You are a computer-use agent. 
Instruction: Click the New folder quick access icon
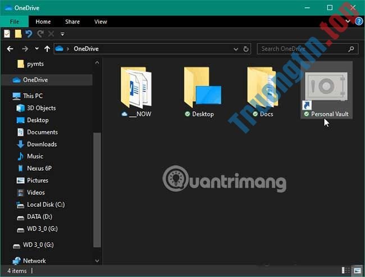(x=18, y=34)
